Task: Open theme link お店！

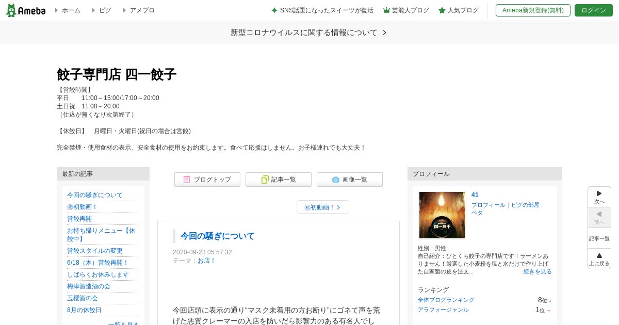Action: point(206,261)
